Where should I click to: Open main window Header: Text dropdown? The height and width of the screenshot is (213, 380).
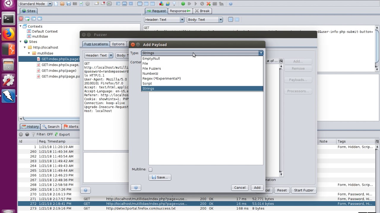coord(164,20)
